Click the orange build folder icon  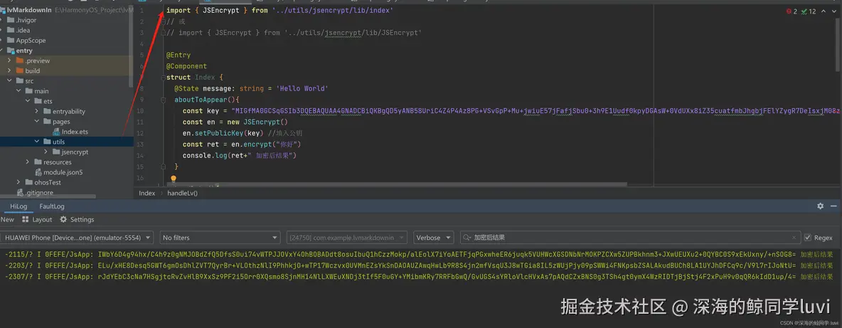pyautogui.click(x=20, y=71)
